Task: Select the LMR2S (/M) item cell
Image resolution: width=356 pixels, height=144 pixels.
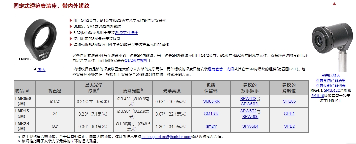Action: click(24, 126)
